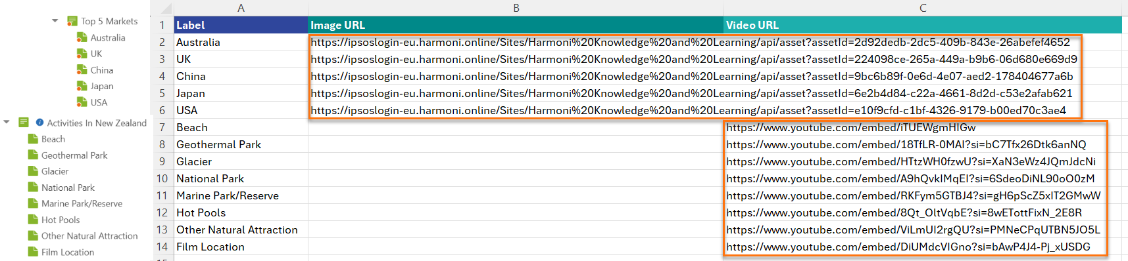Click the Geothermal Park item icon
1128x261 pixels.
(x=33, y=155)
